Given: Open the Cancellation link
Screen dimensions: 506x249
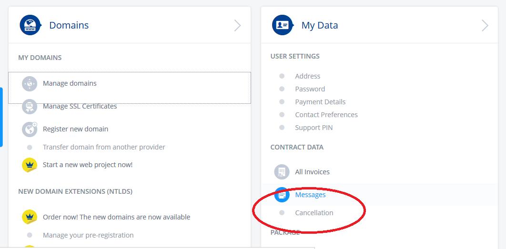Looking at the screenshot, I should coord(314,213).
